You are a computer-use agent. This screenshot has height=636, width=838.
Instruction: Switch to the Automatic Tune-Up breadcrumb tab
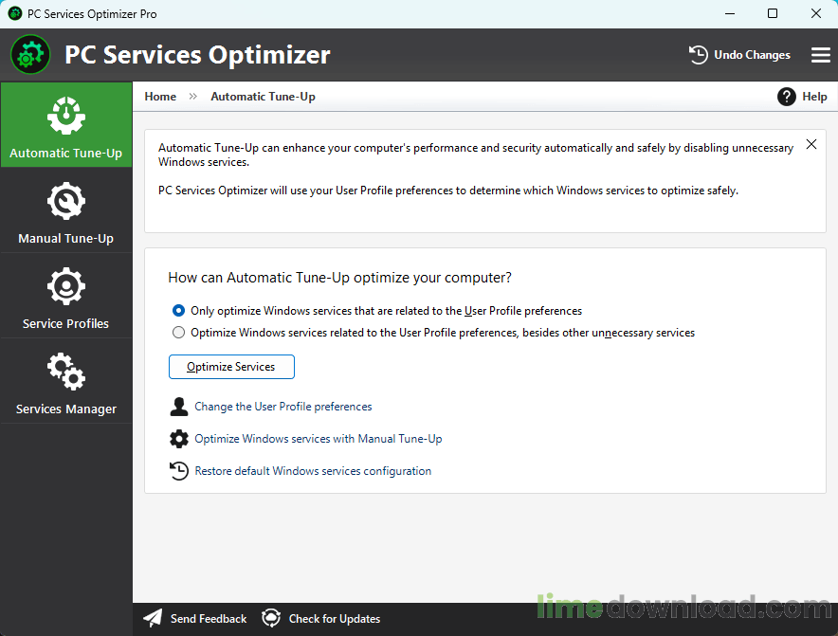[263, 96]
